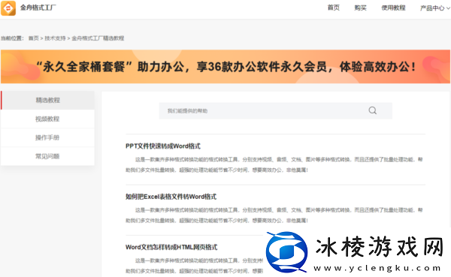Select the 视频教程 sidebar tab
Viewport: 451px width, 277px height.
tap(47, 119)
